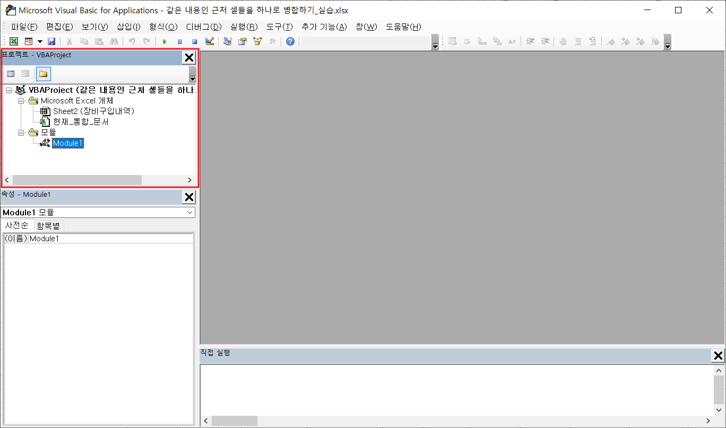Image resolution: width=726 pixels, height=428 pixels.
Task: Toggle Bookmark flag icon
Action: click(x=611, y=41)
